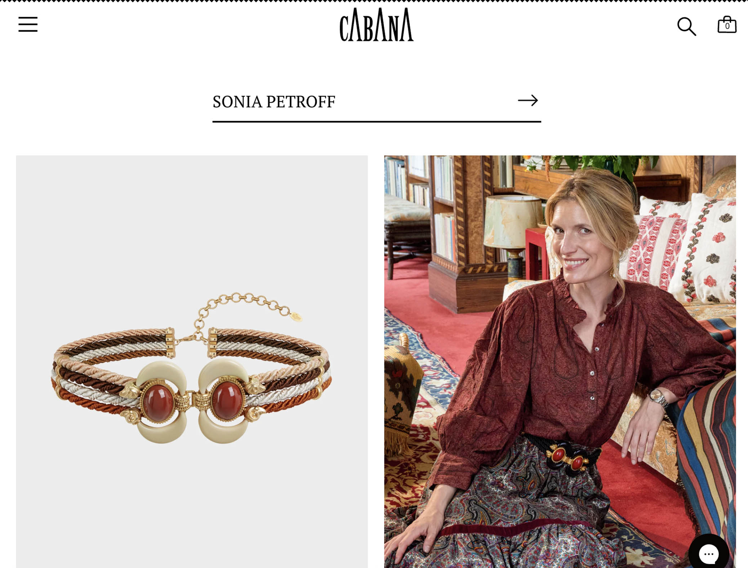748x568 pixels.
Task: Open the hamburger navigation menu
Action: [28, 24]
